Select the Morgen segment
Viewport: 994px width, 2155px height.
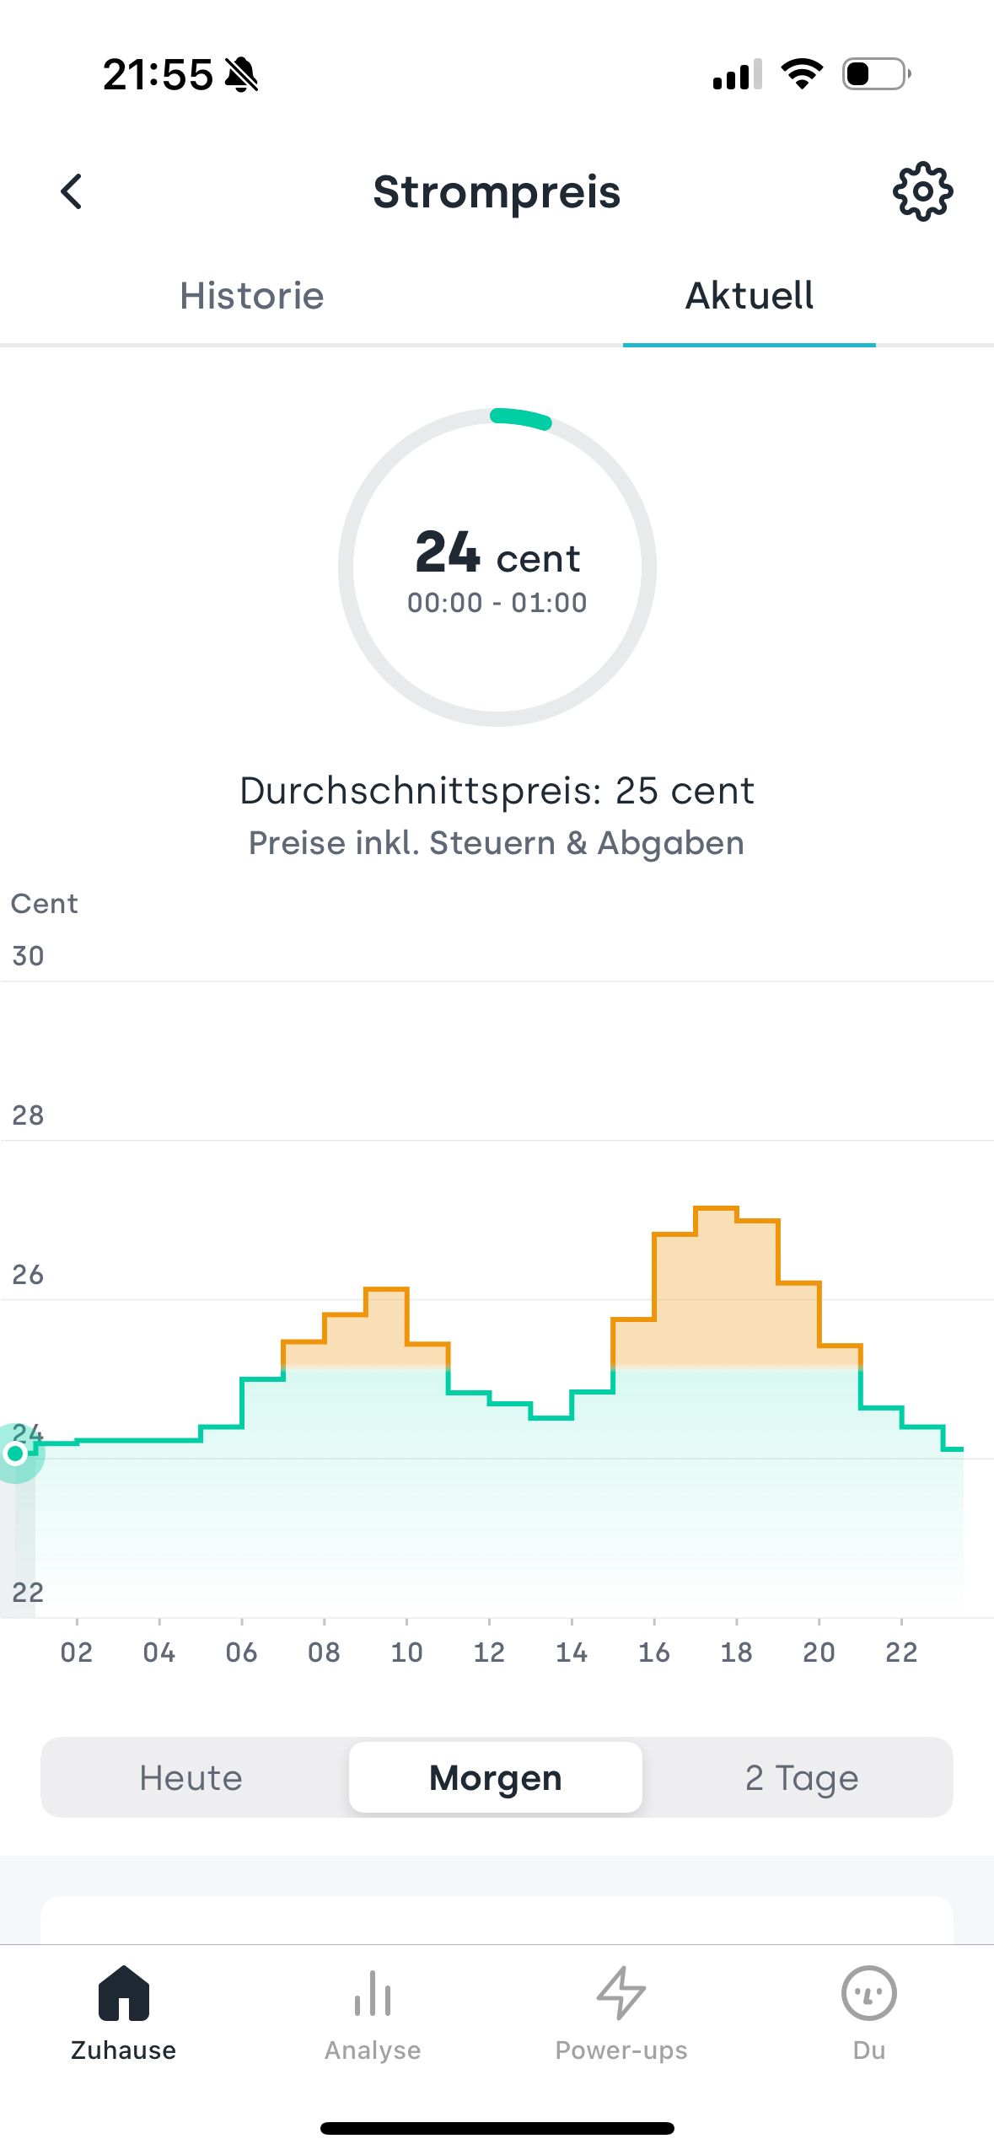point(496,1778)
